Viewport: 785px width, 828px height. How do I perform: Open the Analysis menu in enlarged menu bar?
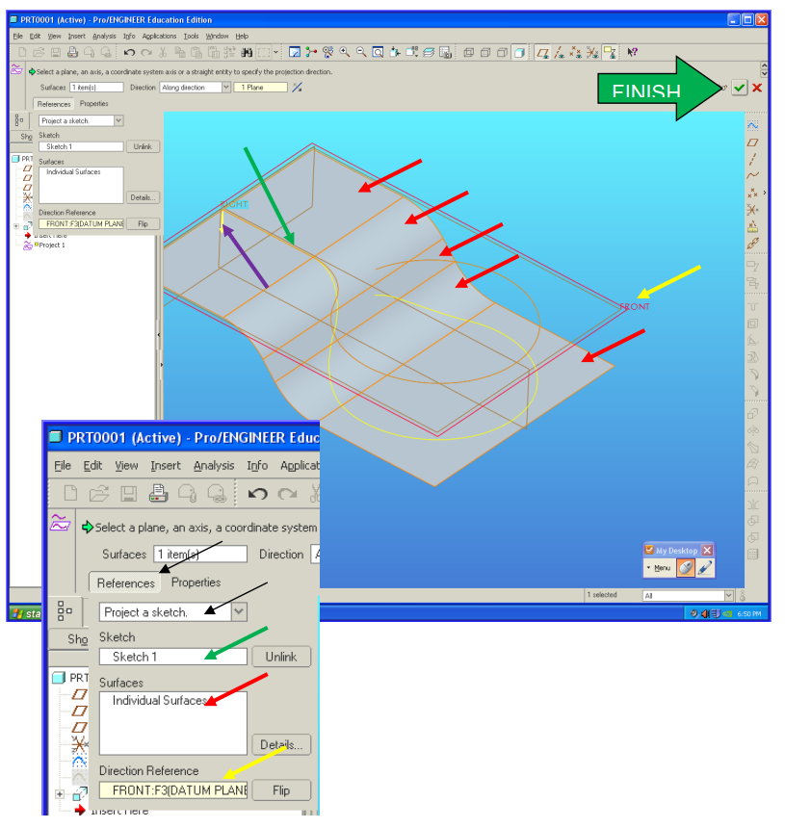[x=213, y=466]
